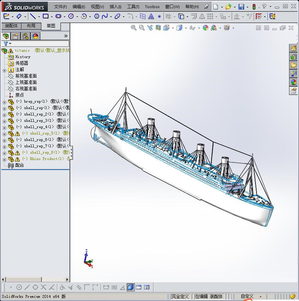Open the Display Style dropdown arrow
299x301 pixels.
(186, 28)
